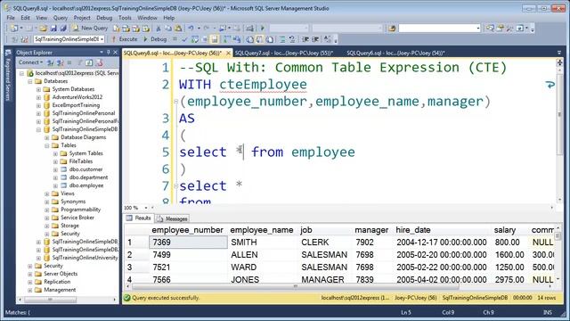Click Display Estimated Execution Plan icon

[x=194, y=39]
